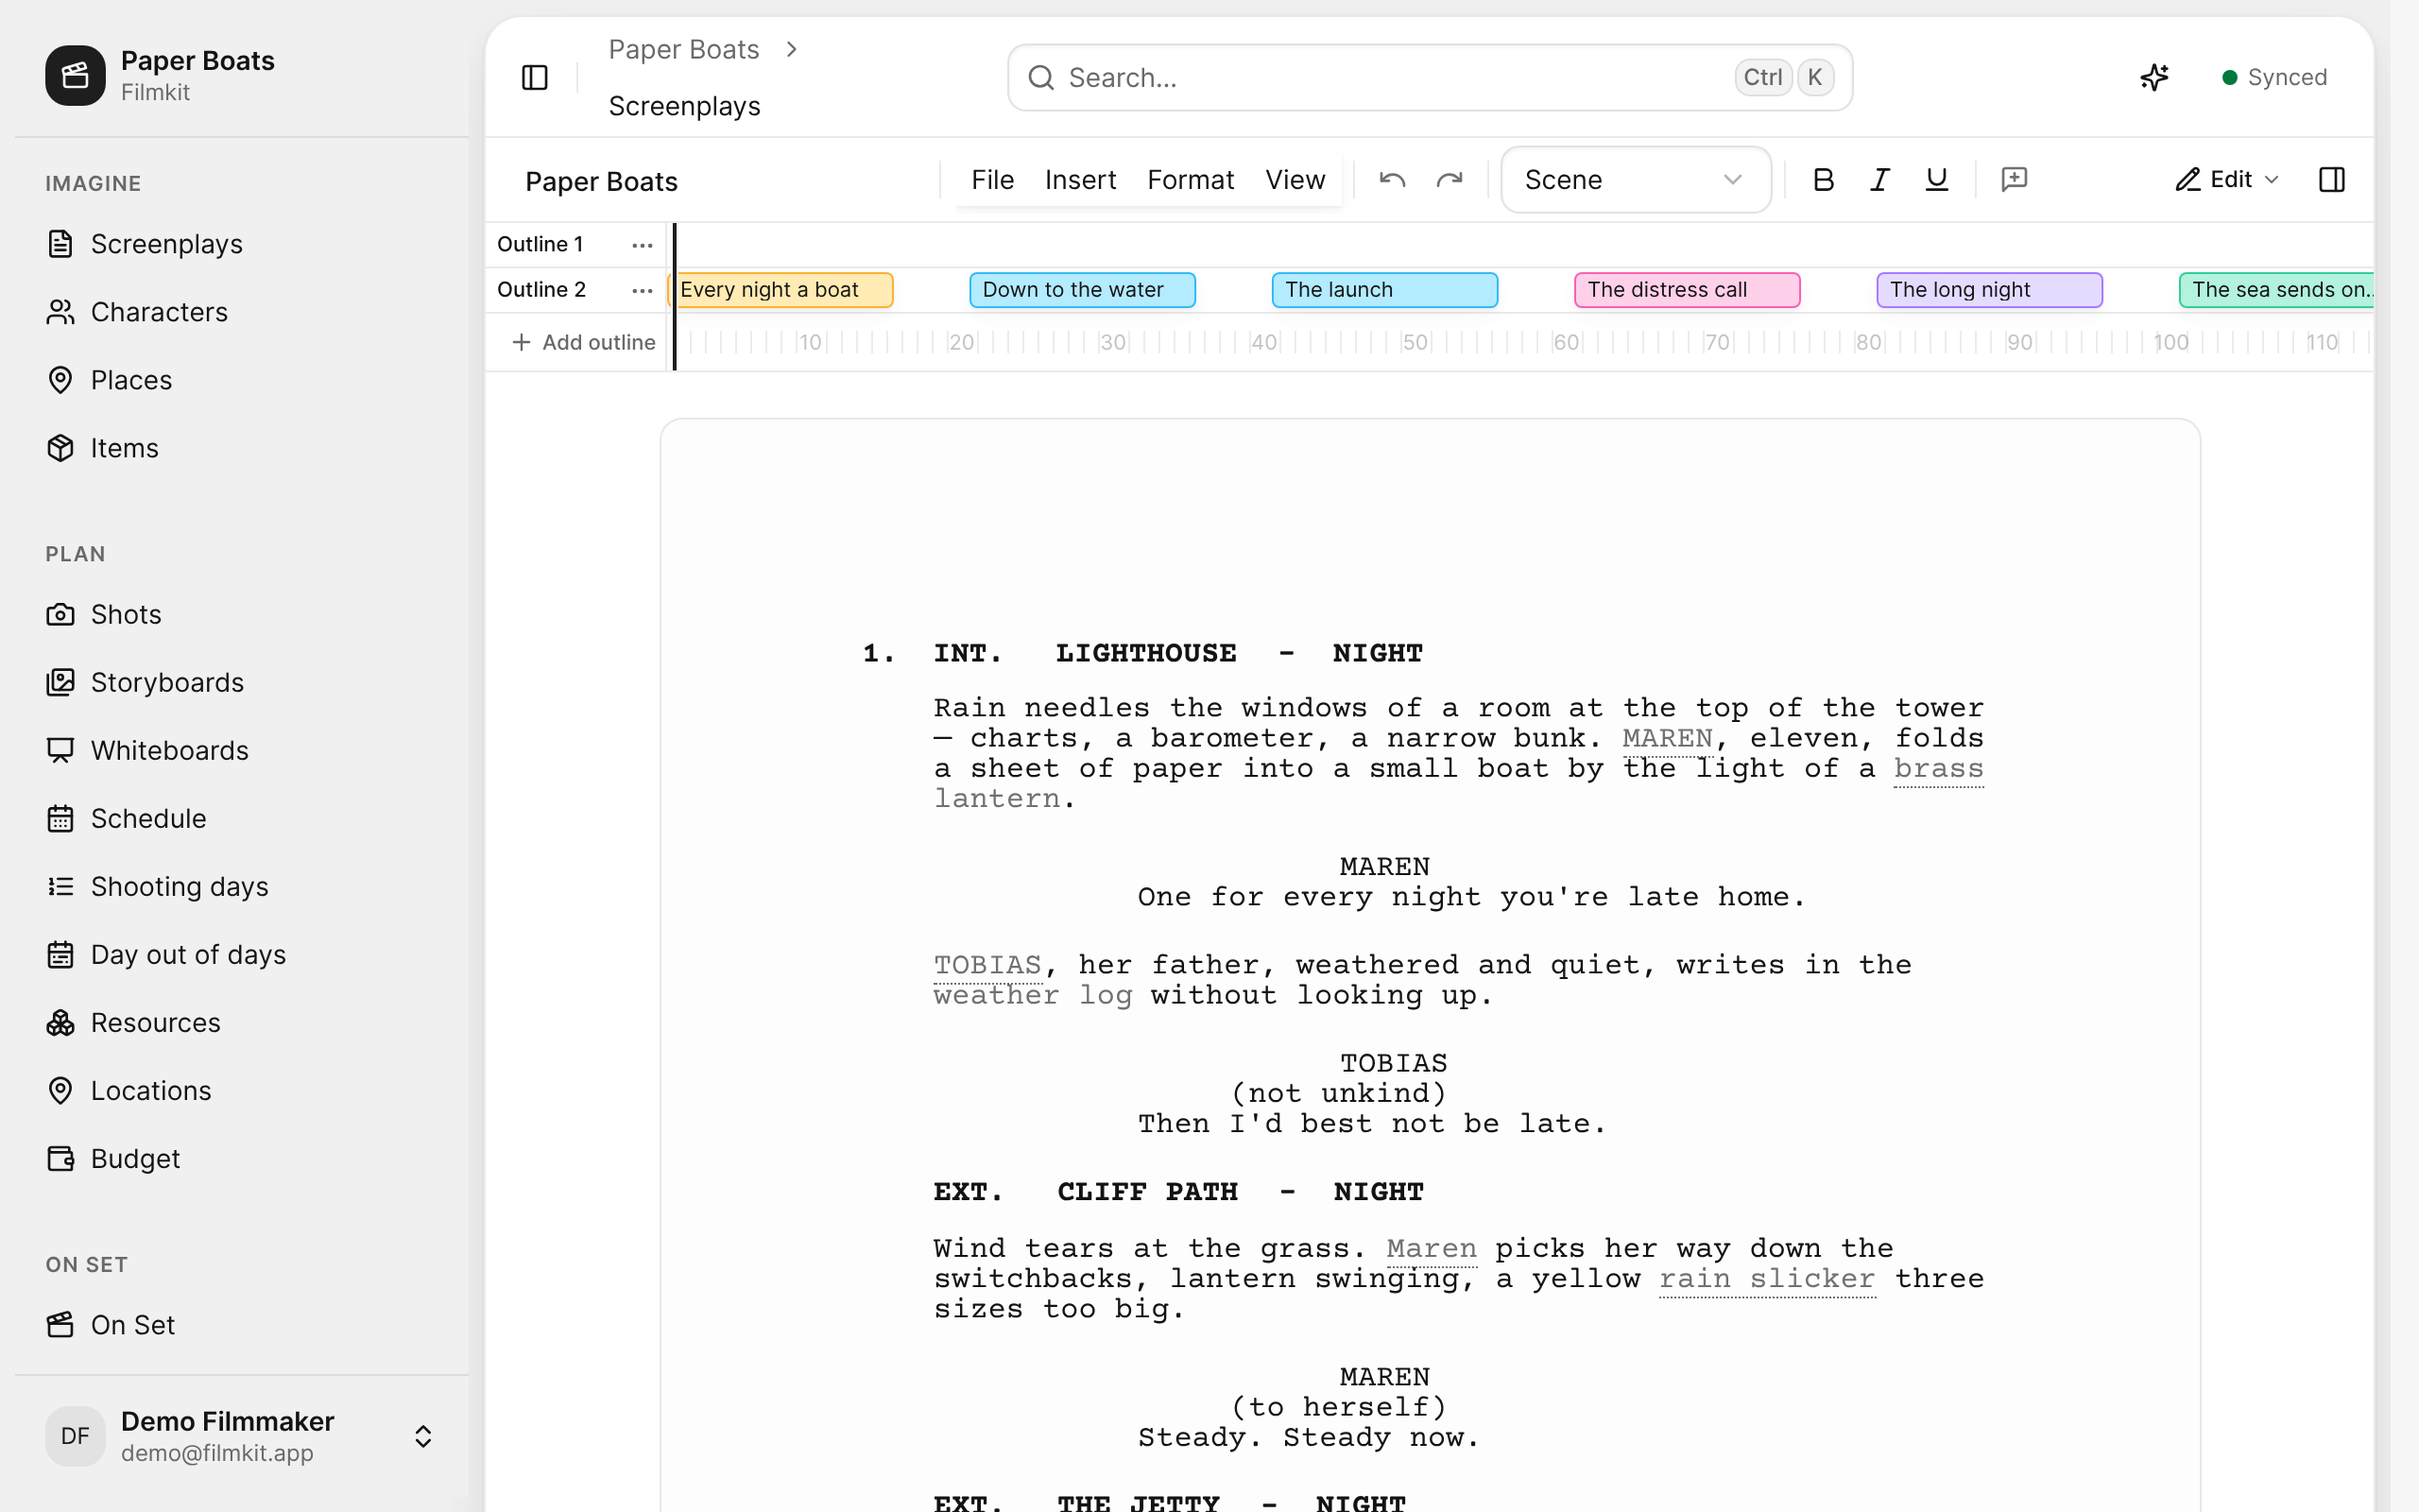Open the Format menu
Image resolution: width=2419 pixels, height=1512 pixels.
tap(1191, 180)
